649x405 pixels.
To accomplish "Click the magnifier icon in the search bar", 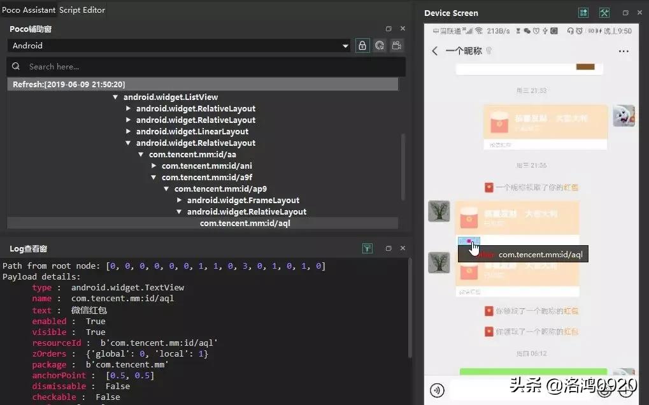I will 15,66.
